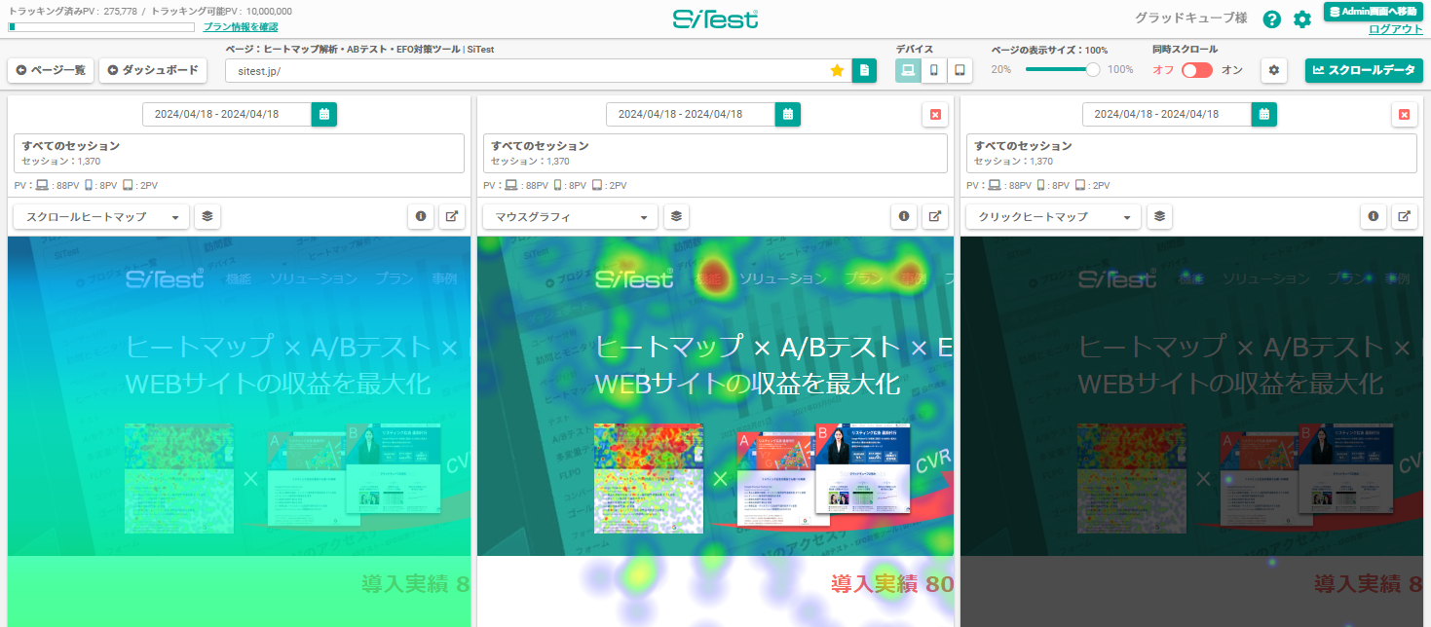The height and width of the screenshot is (627, 1431).
Task: Open calendar picker in click heatmap panel
Action: (1264, 114)
